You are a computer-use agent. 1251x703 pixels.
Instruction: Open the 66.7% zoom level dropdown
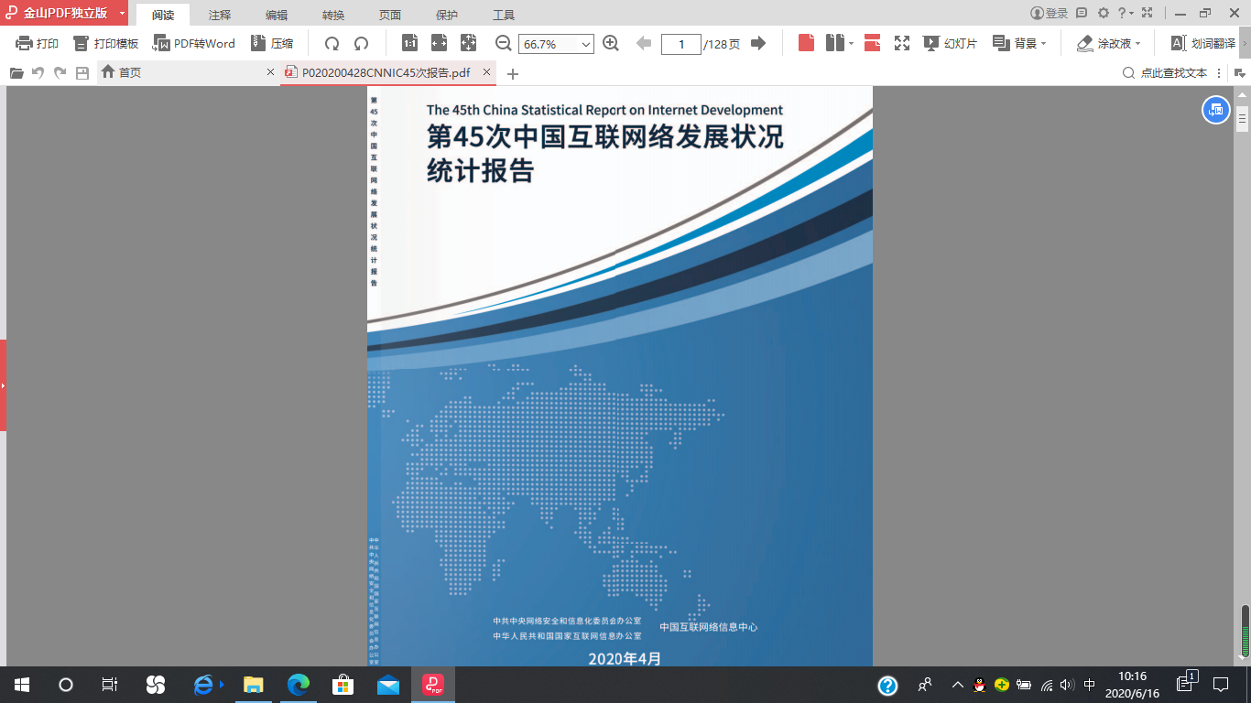point(586,45)
